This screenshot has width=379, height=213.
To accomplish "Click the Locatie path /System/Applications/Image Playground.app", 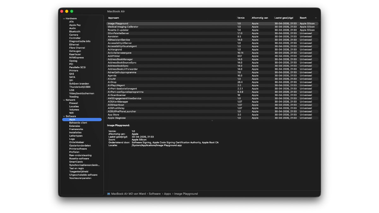I will [x=157, y=145].
